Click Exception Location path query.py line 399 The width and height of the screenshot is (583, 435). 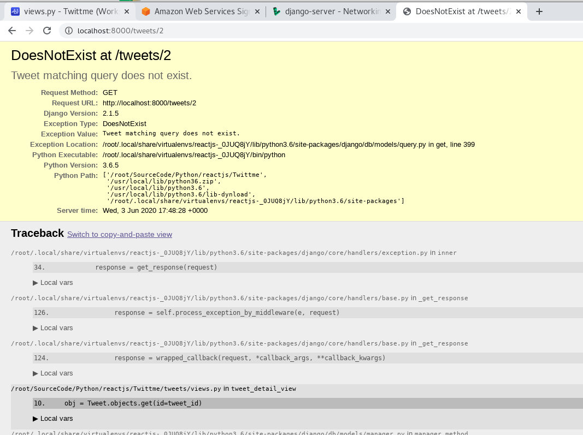288,145
